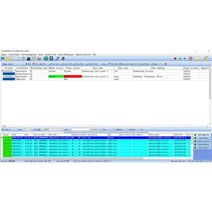Open the System menu
Screen dimensions: 212x212
click(4, 54)
